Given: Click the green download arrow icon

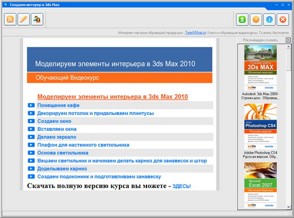Looking at the screenshot, I should pos(242,19).
